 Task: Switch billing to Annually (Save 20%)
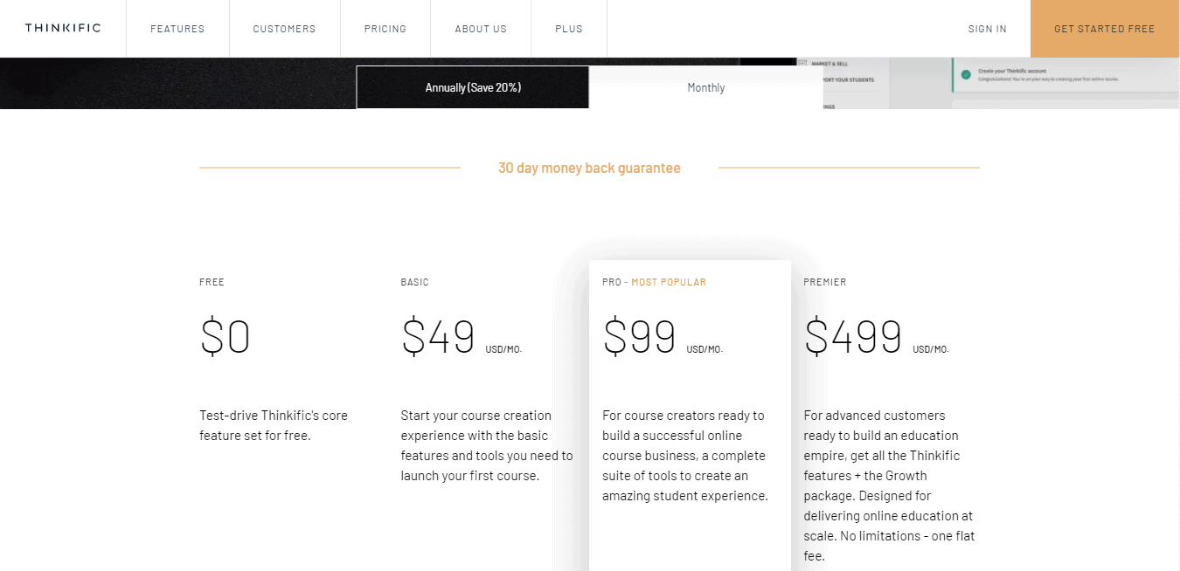point(473,87)
